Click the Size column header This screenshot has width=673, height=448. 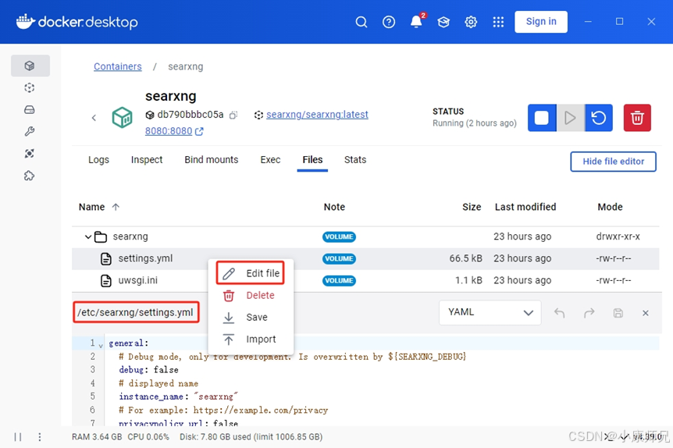(472, 207)
